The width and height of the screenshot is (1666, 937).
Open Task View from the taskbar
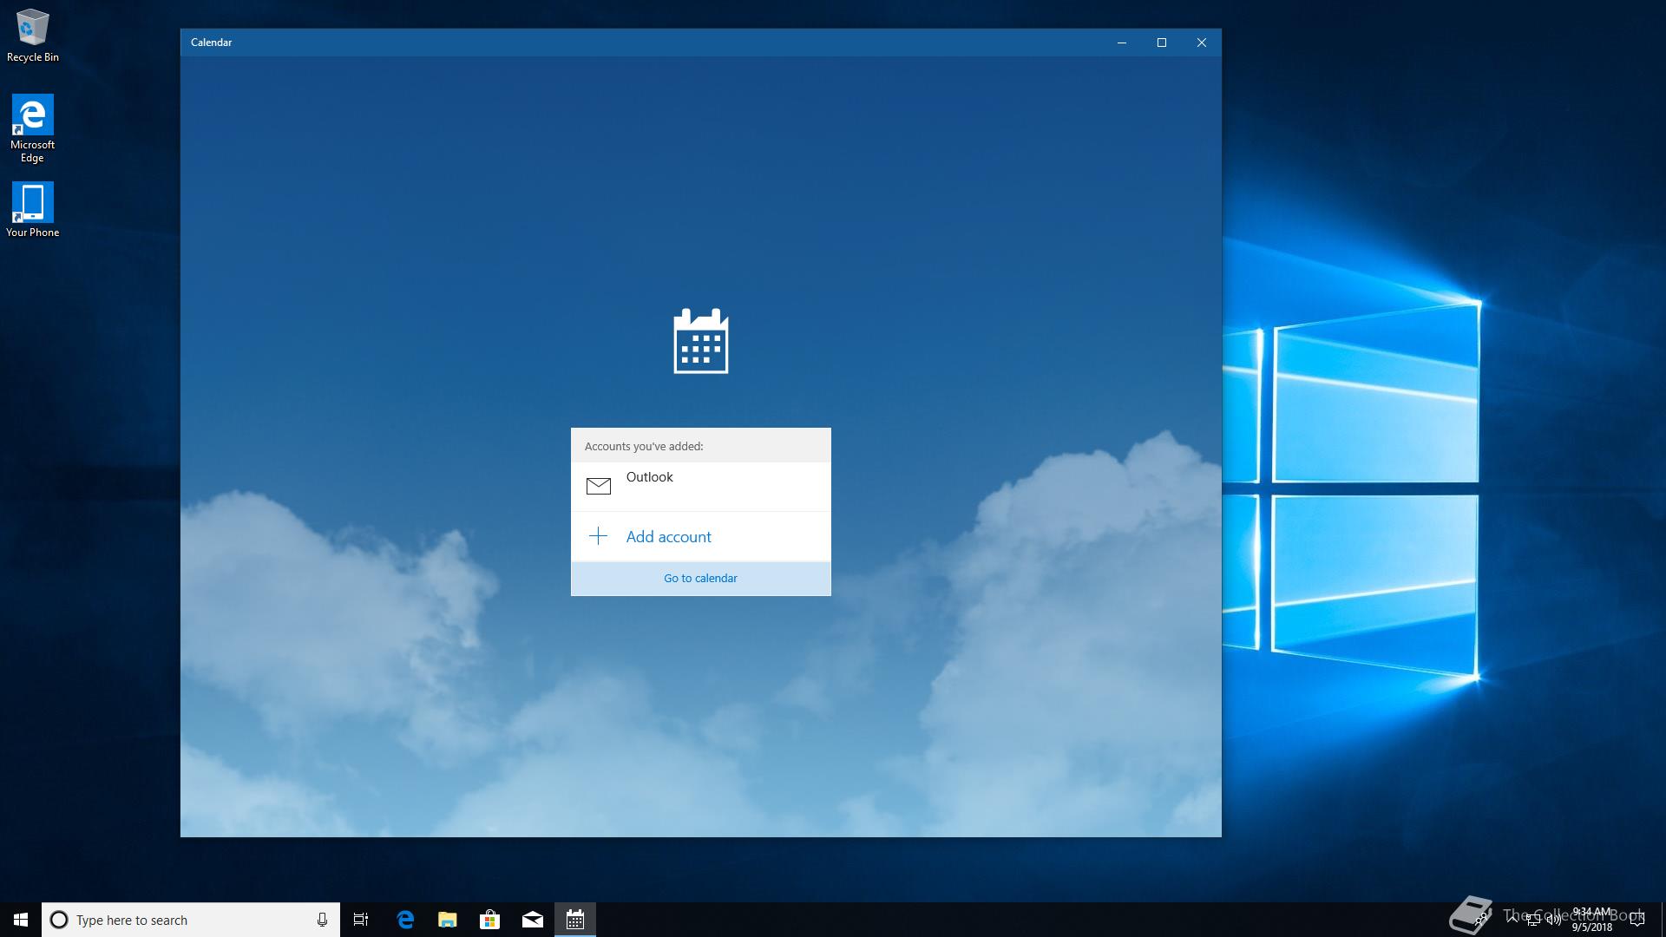[361, 920]
